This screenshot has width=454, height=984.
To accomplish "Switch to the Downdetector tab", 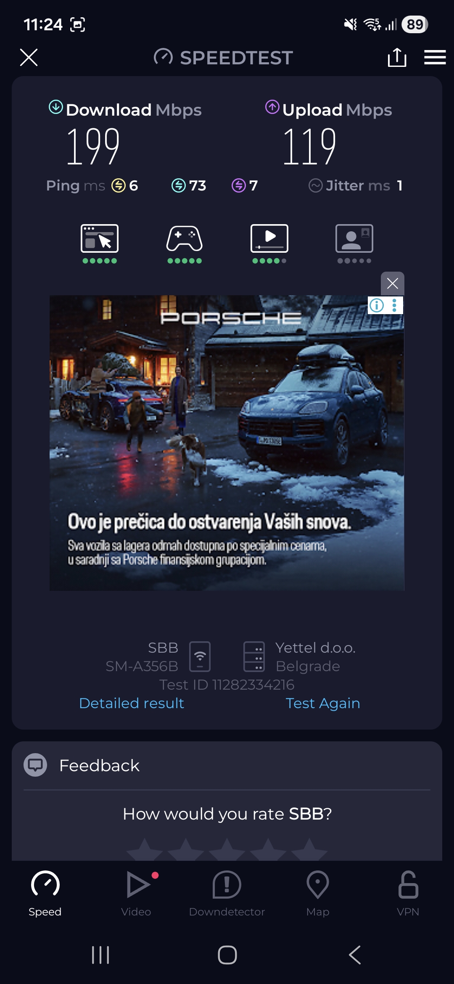I will (x=227, y=894).
